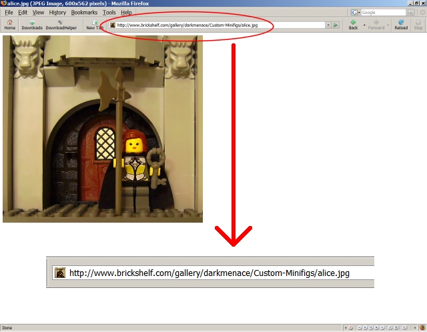The width and height of the screenshot is (427, 332).
Task: Open the Bookmarks menu
Action: (84, 13)
